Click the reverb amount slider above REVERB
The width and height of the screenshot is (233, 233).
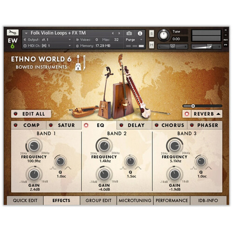202,106
